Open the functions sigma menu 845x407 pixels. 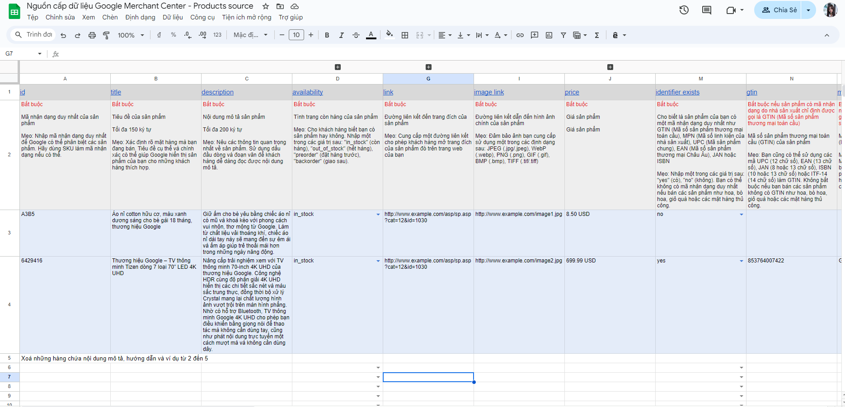[597, 35]
